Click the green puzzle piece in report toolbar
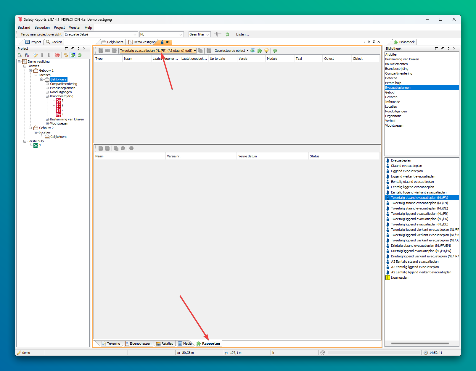The height and width of the screenshot is (371, 476). point(260,51)
